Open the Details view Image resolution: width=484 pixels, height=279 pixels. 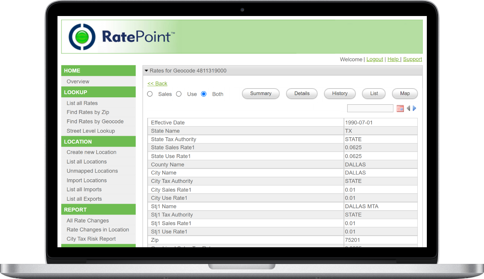pyautogui.click(x=302, y=94)
